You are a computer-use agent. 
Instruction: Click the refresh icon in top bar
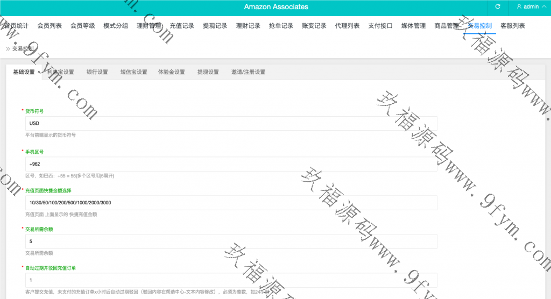(498, 7)
